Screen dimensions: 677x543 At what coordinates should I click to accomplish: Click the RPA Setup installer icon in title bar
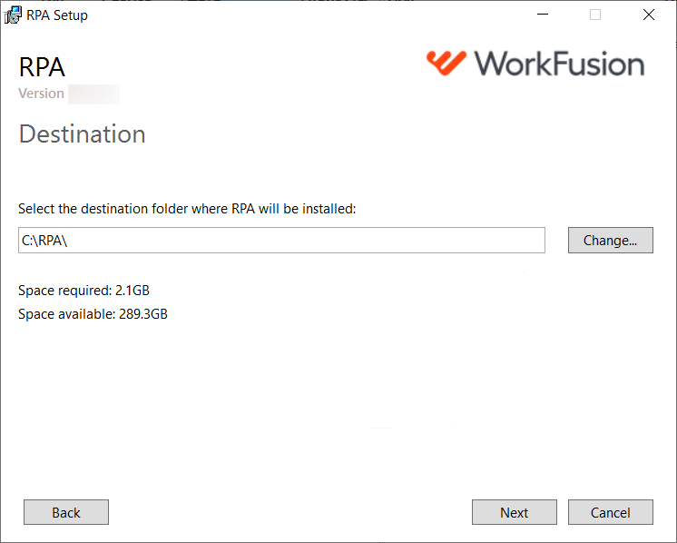pyautogui.click(x=13, y=15)
